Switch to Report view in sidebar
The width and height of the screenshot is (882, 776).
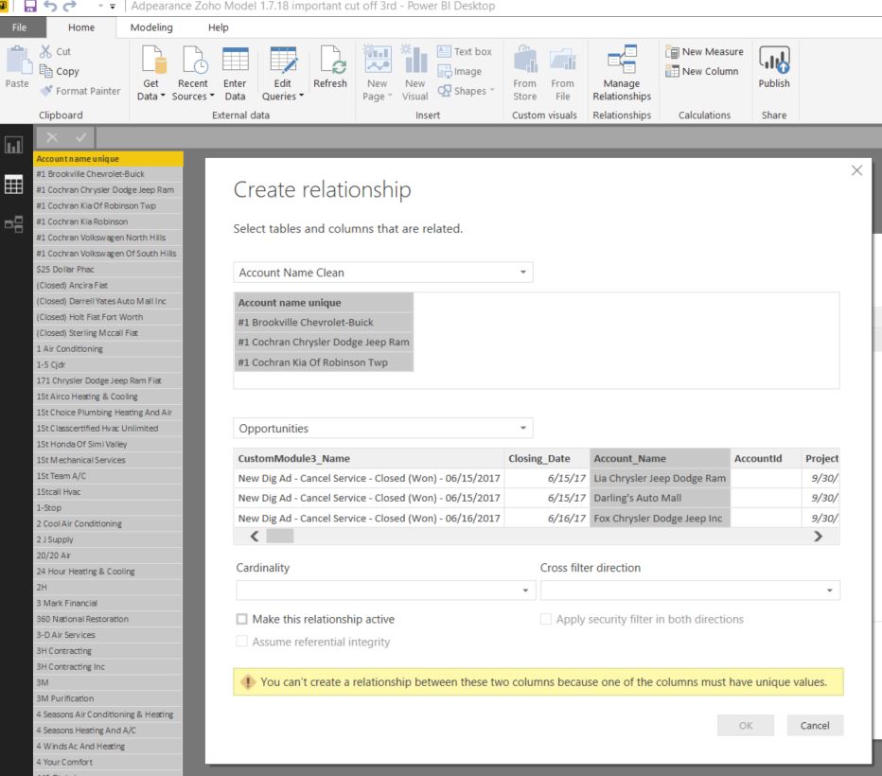(x=13, y=146)
